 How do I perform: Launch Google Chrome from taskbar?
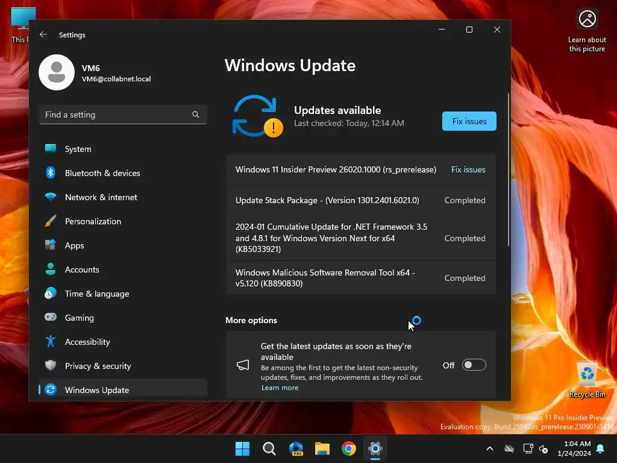(349, 449)
